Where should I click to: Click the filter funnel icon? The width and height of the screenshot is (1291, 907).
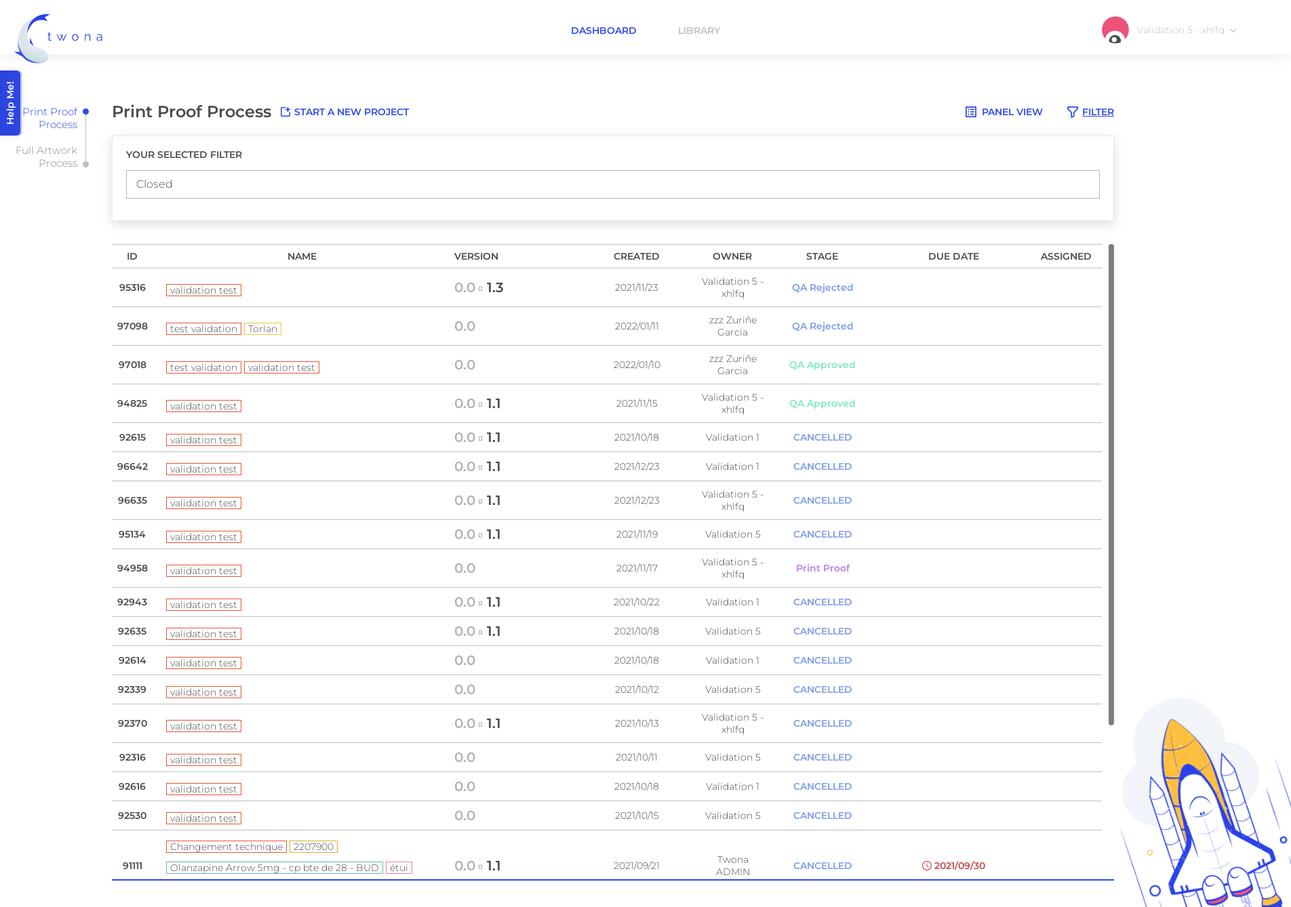click(1072, 112)
